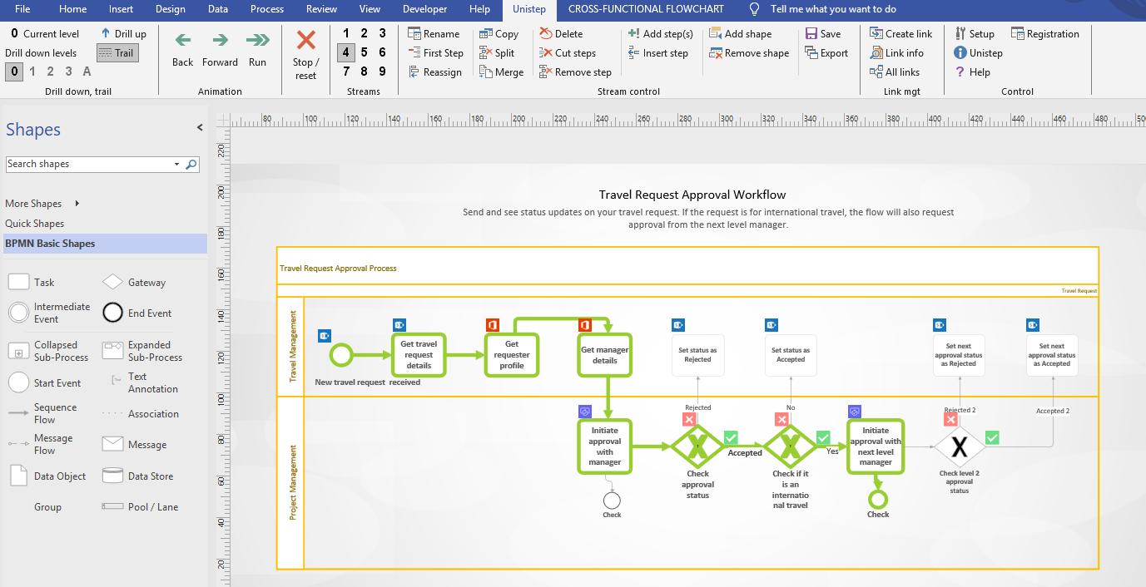The image size is (1146, 587).
Task: Open the Search shapes dropdown arrow
Action: pos(176,165)
